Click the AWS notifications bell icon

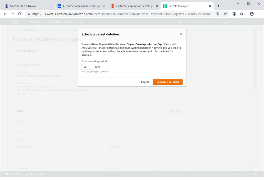click(x=170, y=22)
